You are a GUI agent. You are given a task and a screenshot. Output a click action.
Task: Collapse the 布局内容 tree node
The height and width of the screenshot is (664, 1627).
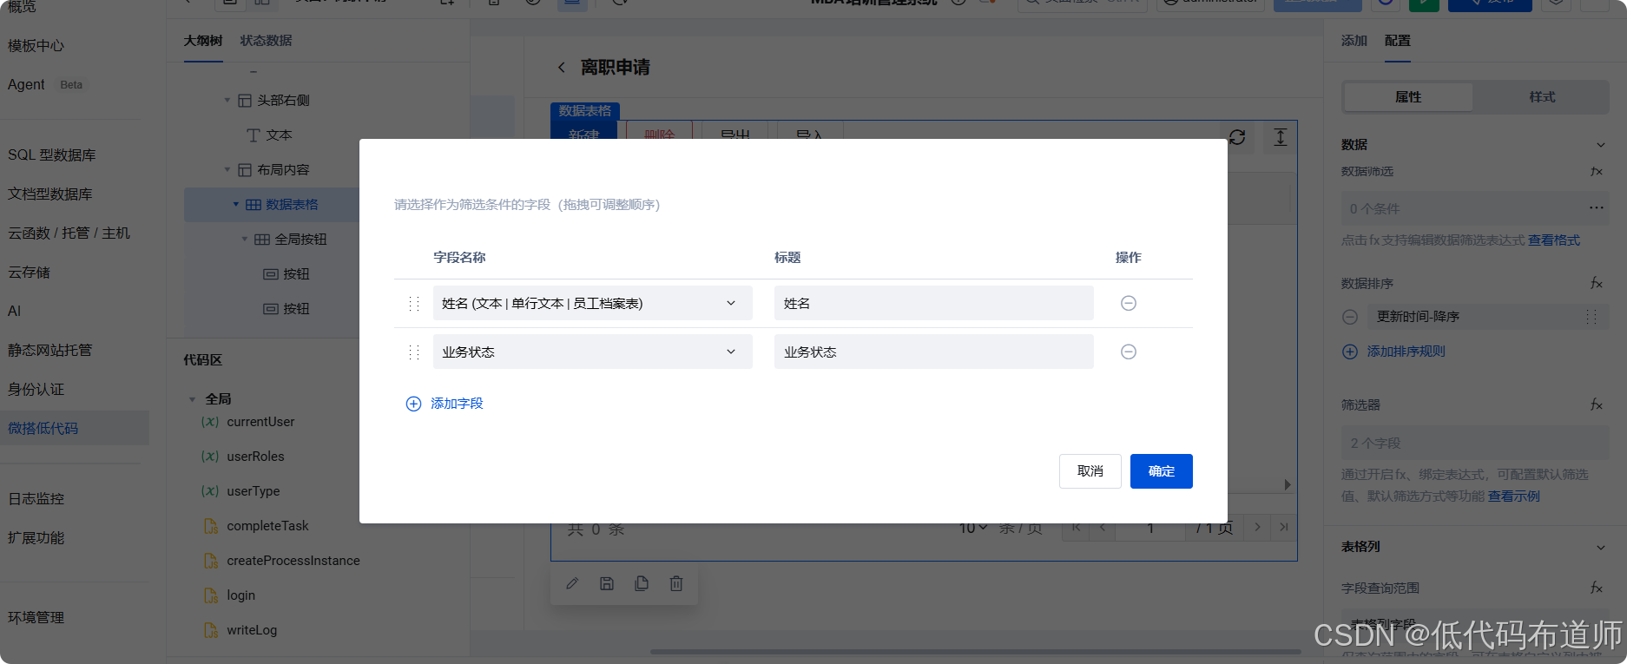(x=227, y=170)
